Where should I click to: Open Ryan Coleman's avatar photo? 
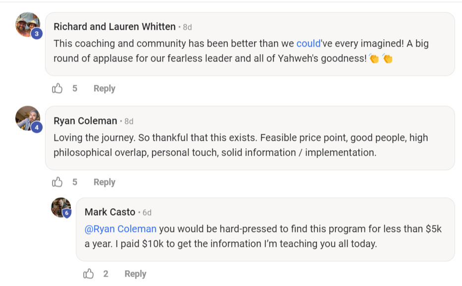(x=27, y=117)
